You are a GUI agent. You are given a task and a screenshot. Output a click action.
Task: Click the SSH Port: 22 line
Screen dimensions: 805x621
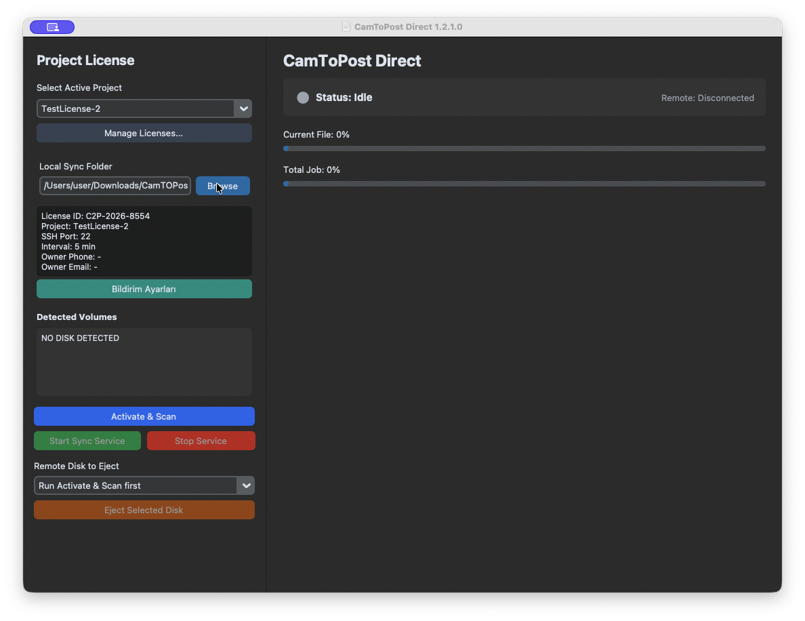click(x=66, y=237)
